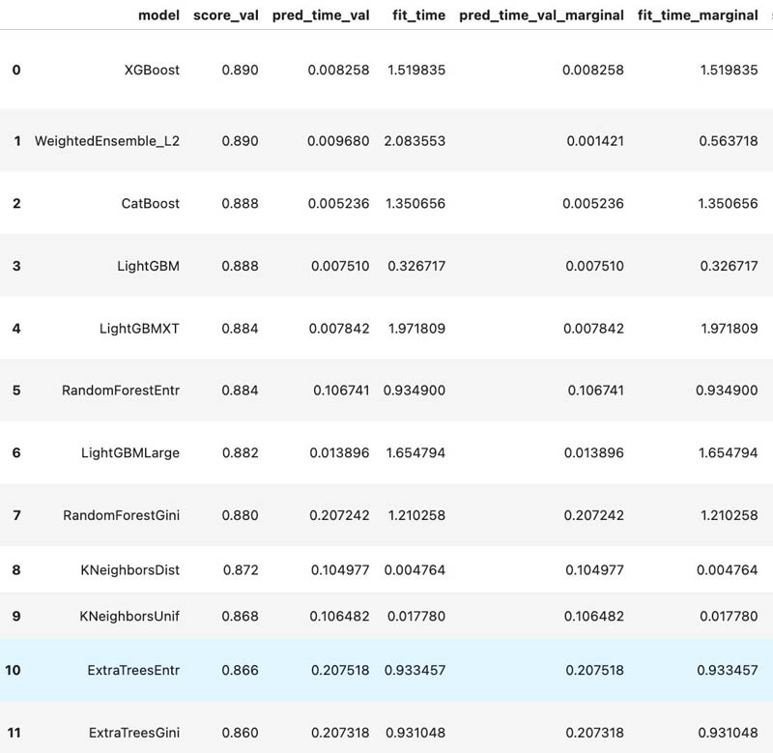Select the 'fit_time' column header
The image size is (773, 753).
tap(419, 15)
